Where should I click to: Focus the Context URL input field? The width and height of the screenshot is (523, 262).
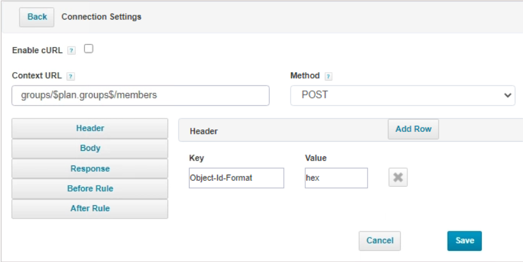(141, 95)
